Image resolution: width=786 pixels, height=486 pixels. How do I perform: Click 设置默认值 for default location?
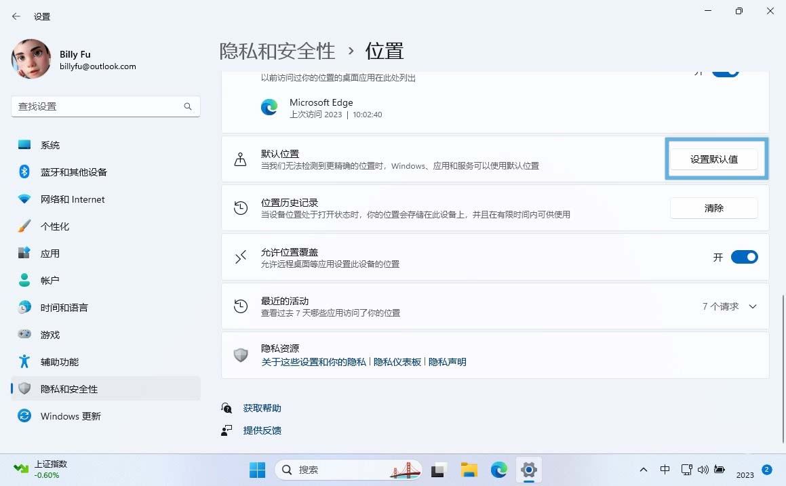pyautogui.click(x=715, y=158)
